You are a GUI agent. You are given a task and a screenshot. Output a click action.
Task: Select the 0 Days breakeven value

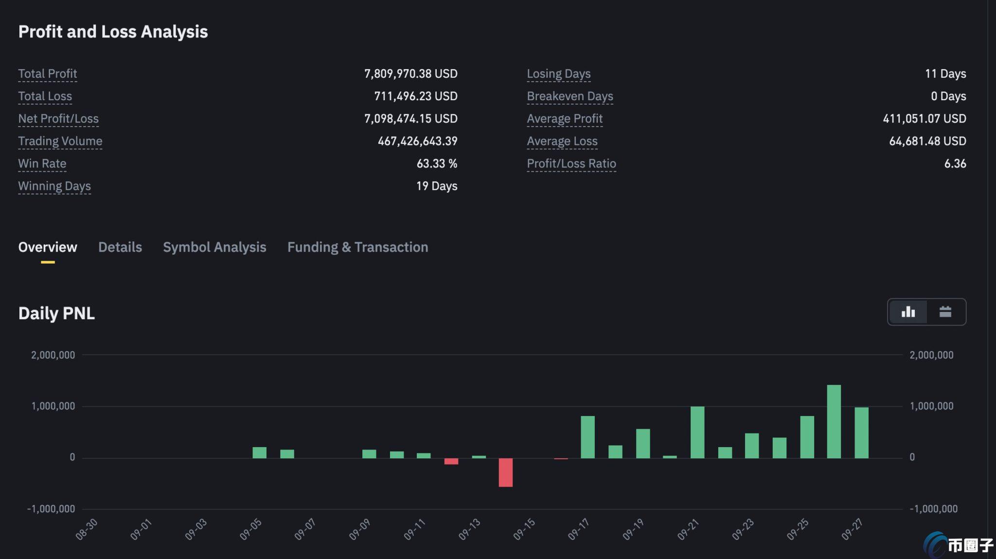pos(948,96)
